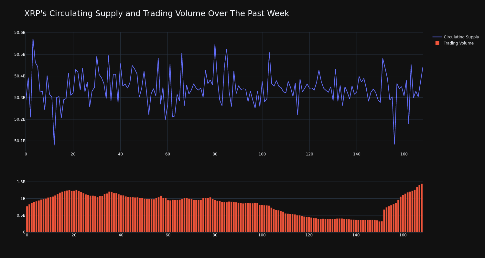Click the 50.5B y-axis label
This screenshot has height=258, width=485.
(20, 55)
